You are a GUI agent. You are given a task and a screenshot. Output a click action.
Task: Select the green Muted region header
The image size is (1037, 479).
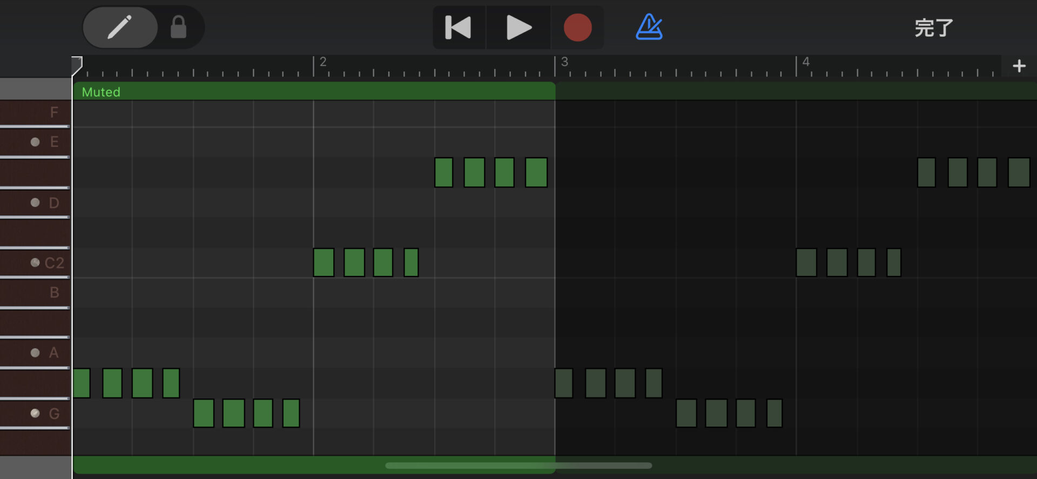(x=314, y=91)
